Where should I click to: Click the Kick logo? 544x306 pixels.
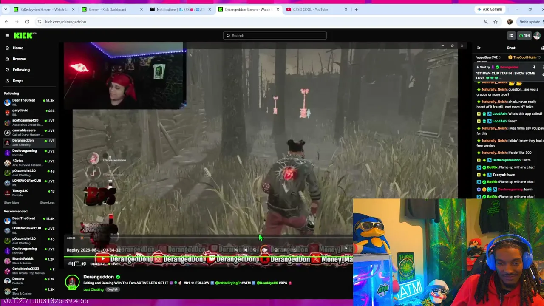click(25, 36)
